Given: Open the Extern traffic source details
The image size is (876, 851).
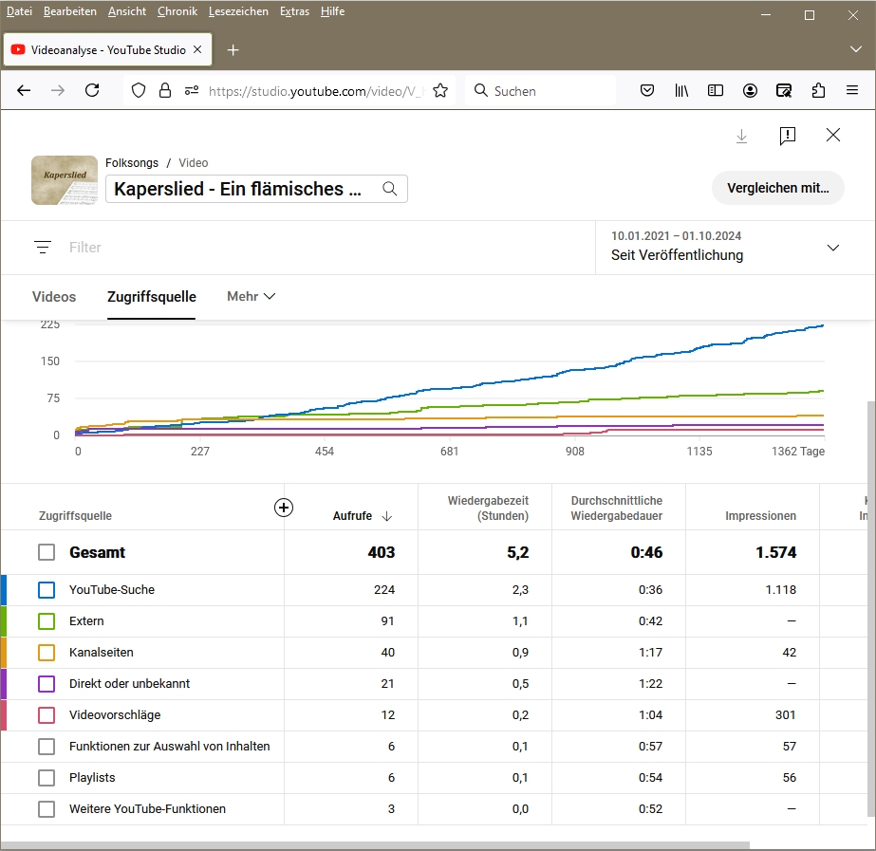Looking at the screenshot, I should pyautogui.click(x=86, y=621).
